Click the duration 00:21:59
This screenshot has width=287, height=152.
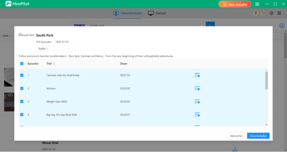(125, 75)
